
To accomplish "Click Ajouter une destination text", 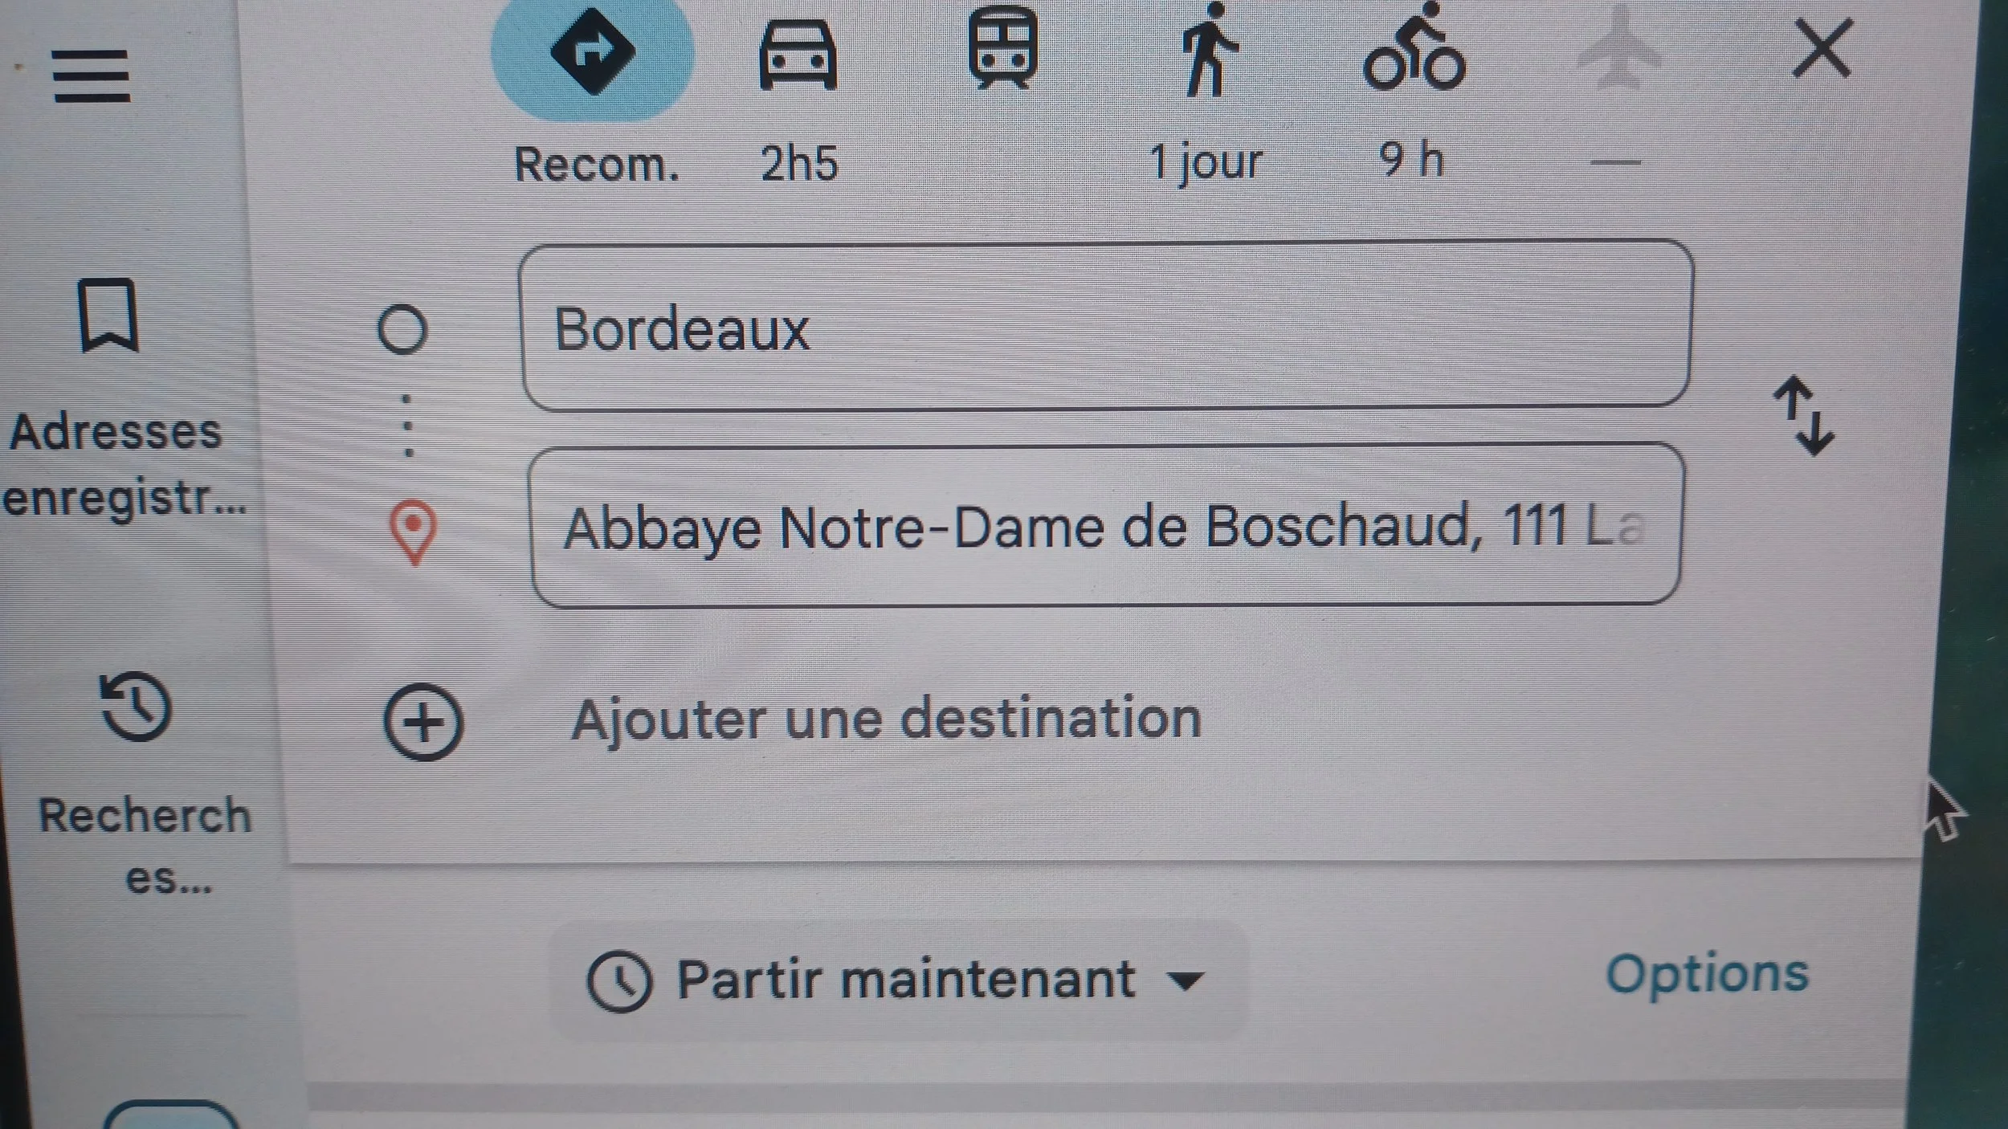I will click(885, 718).
